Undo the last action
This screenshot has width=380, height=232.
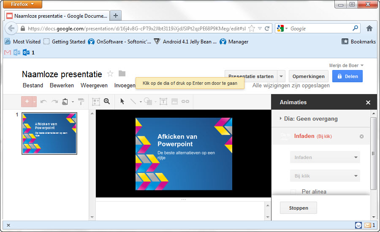click(43, 102)
